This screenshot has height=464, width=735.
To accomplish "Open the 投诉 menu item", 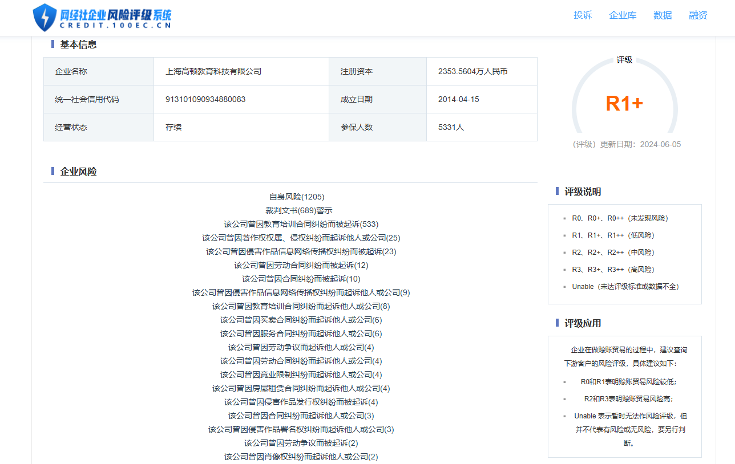I will [583, 16].
